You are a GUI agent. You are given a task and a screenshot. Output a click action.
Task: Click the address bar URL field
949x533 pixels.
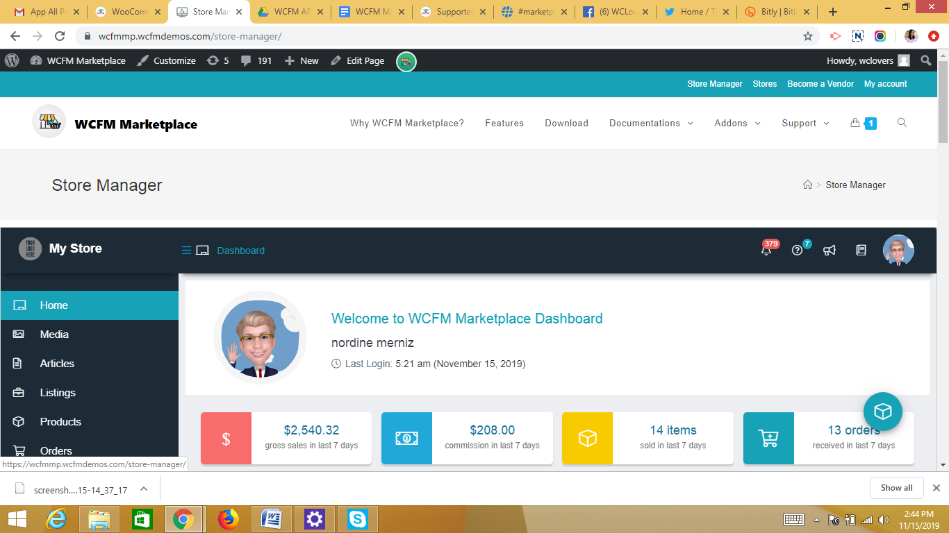(445, 36)
